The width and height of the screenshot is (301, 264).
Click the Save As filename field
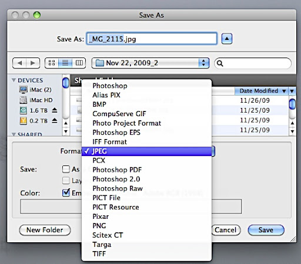tap(152, 39)
